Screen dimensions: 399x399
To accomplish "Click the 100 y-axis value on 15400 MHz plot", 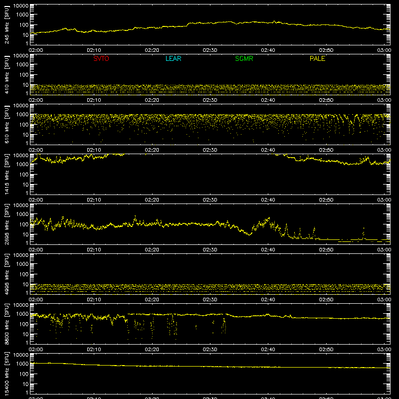I will 24,374.
